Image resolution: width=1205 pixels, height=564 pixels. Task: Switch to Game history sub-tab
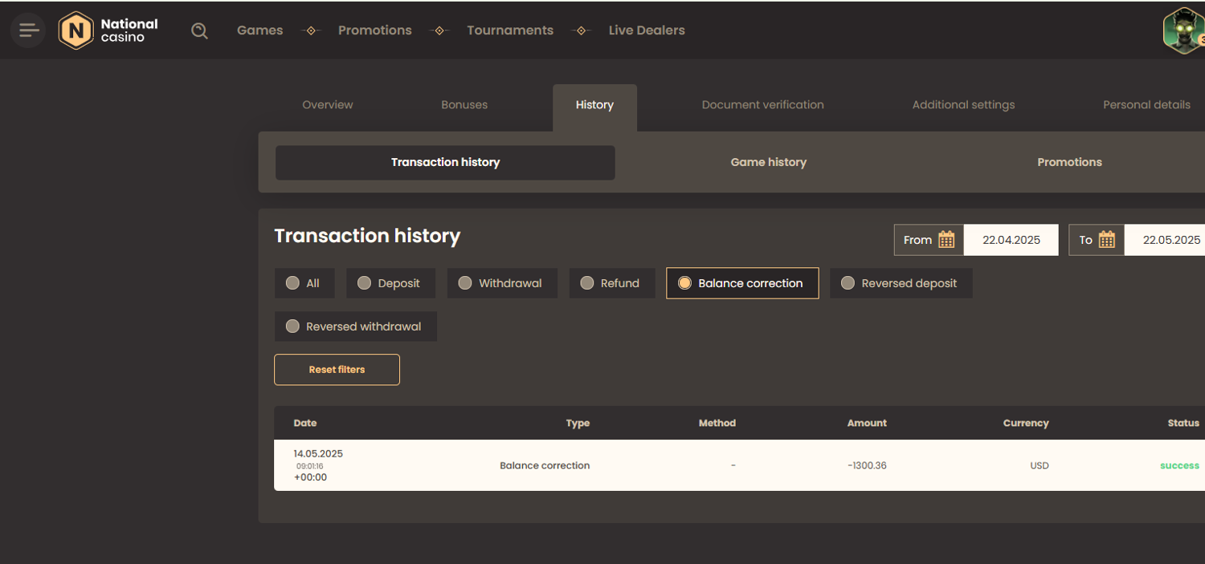pos(768,162)
